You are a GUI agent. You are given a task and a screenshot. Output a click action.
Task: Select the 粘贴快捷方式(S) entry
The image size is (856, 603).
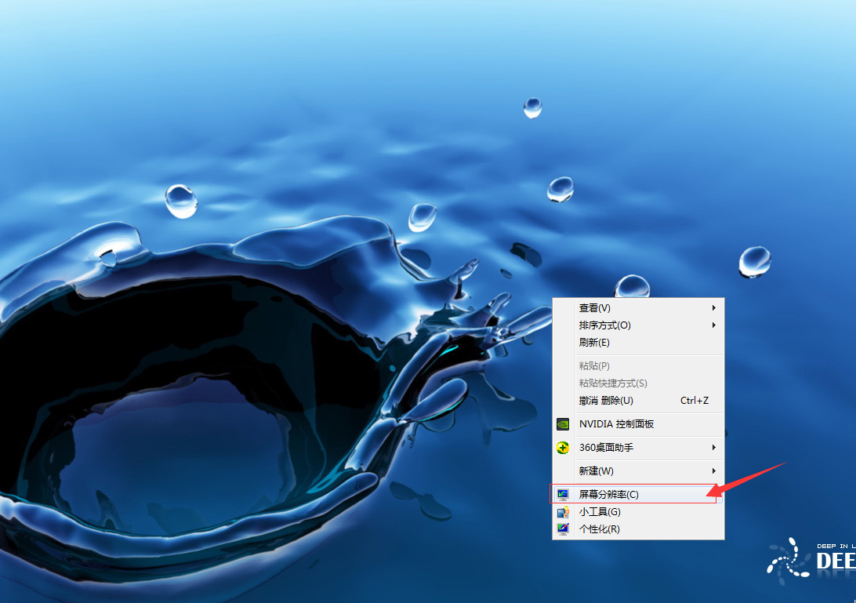click(613, 383)
